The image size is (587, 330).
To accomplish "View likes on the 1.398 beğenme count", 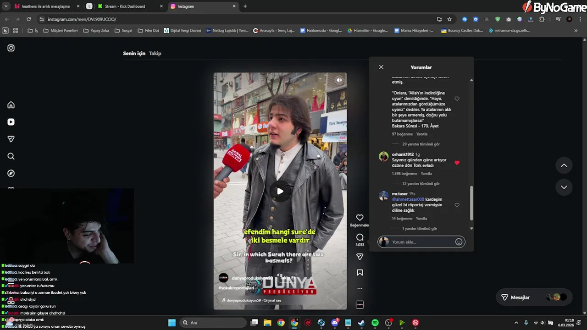I will point(404,174).
